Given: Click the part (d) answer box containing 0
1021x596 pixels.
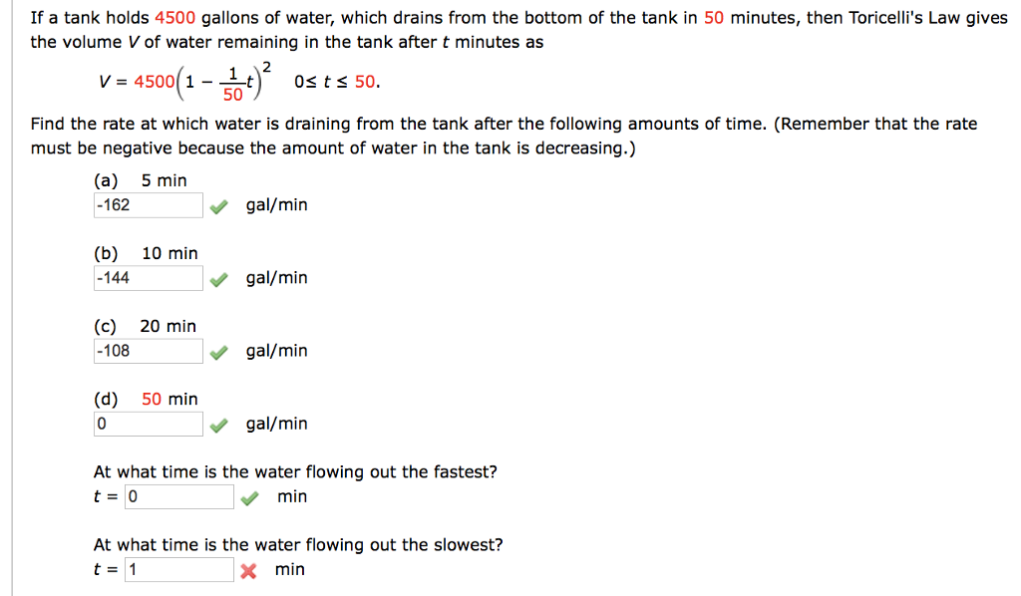Looking at the screenshot, I should coord(148,424).
